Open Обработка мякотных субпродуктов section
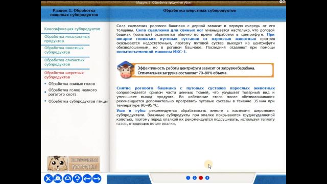Viewport: 327px width, 184px height. point(64,50)
